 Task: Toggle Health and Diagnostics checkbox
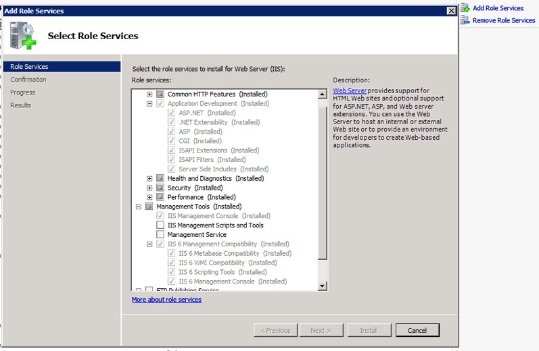[160, 178]
